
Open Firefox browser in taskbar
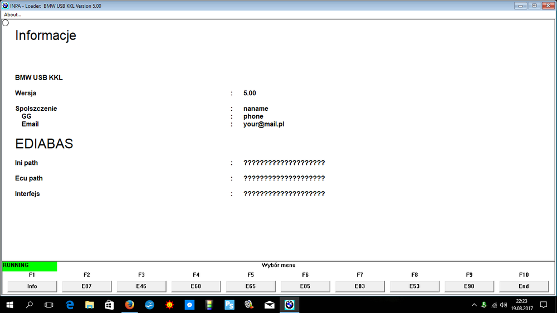pos(130,305)
